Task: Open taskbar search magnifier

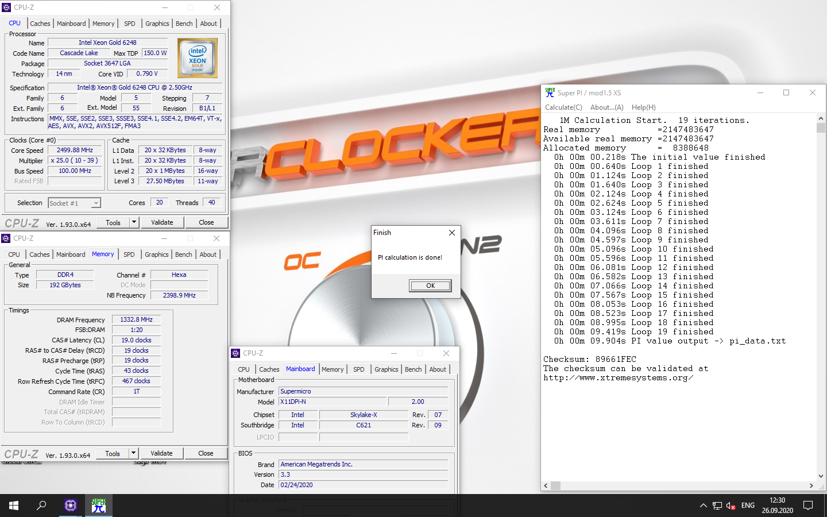Action: [41, 506]
